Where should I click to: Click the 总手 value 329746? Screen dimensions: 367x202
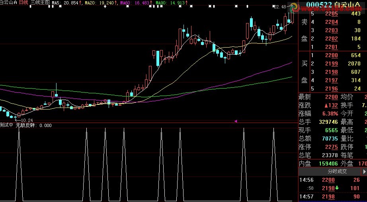point(328,122)
